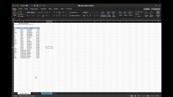The height and width of the screenshot is (97, 173).
Task: Decrease font size with the smaller A
Action: click(x=50, y=12)
